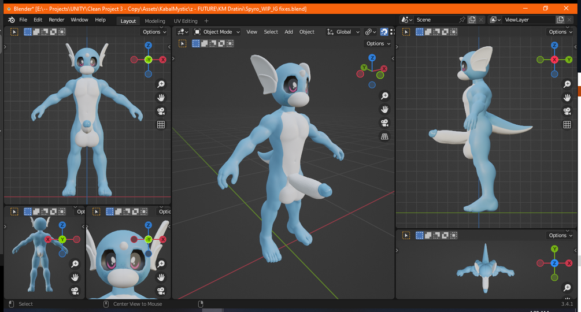Add a new workspace with plus icon
The width and height of the screenshot is (581, 312).
click(206, 21)
